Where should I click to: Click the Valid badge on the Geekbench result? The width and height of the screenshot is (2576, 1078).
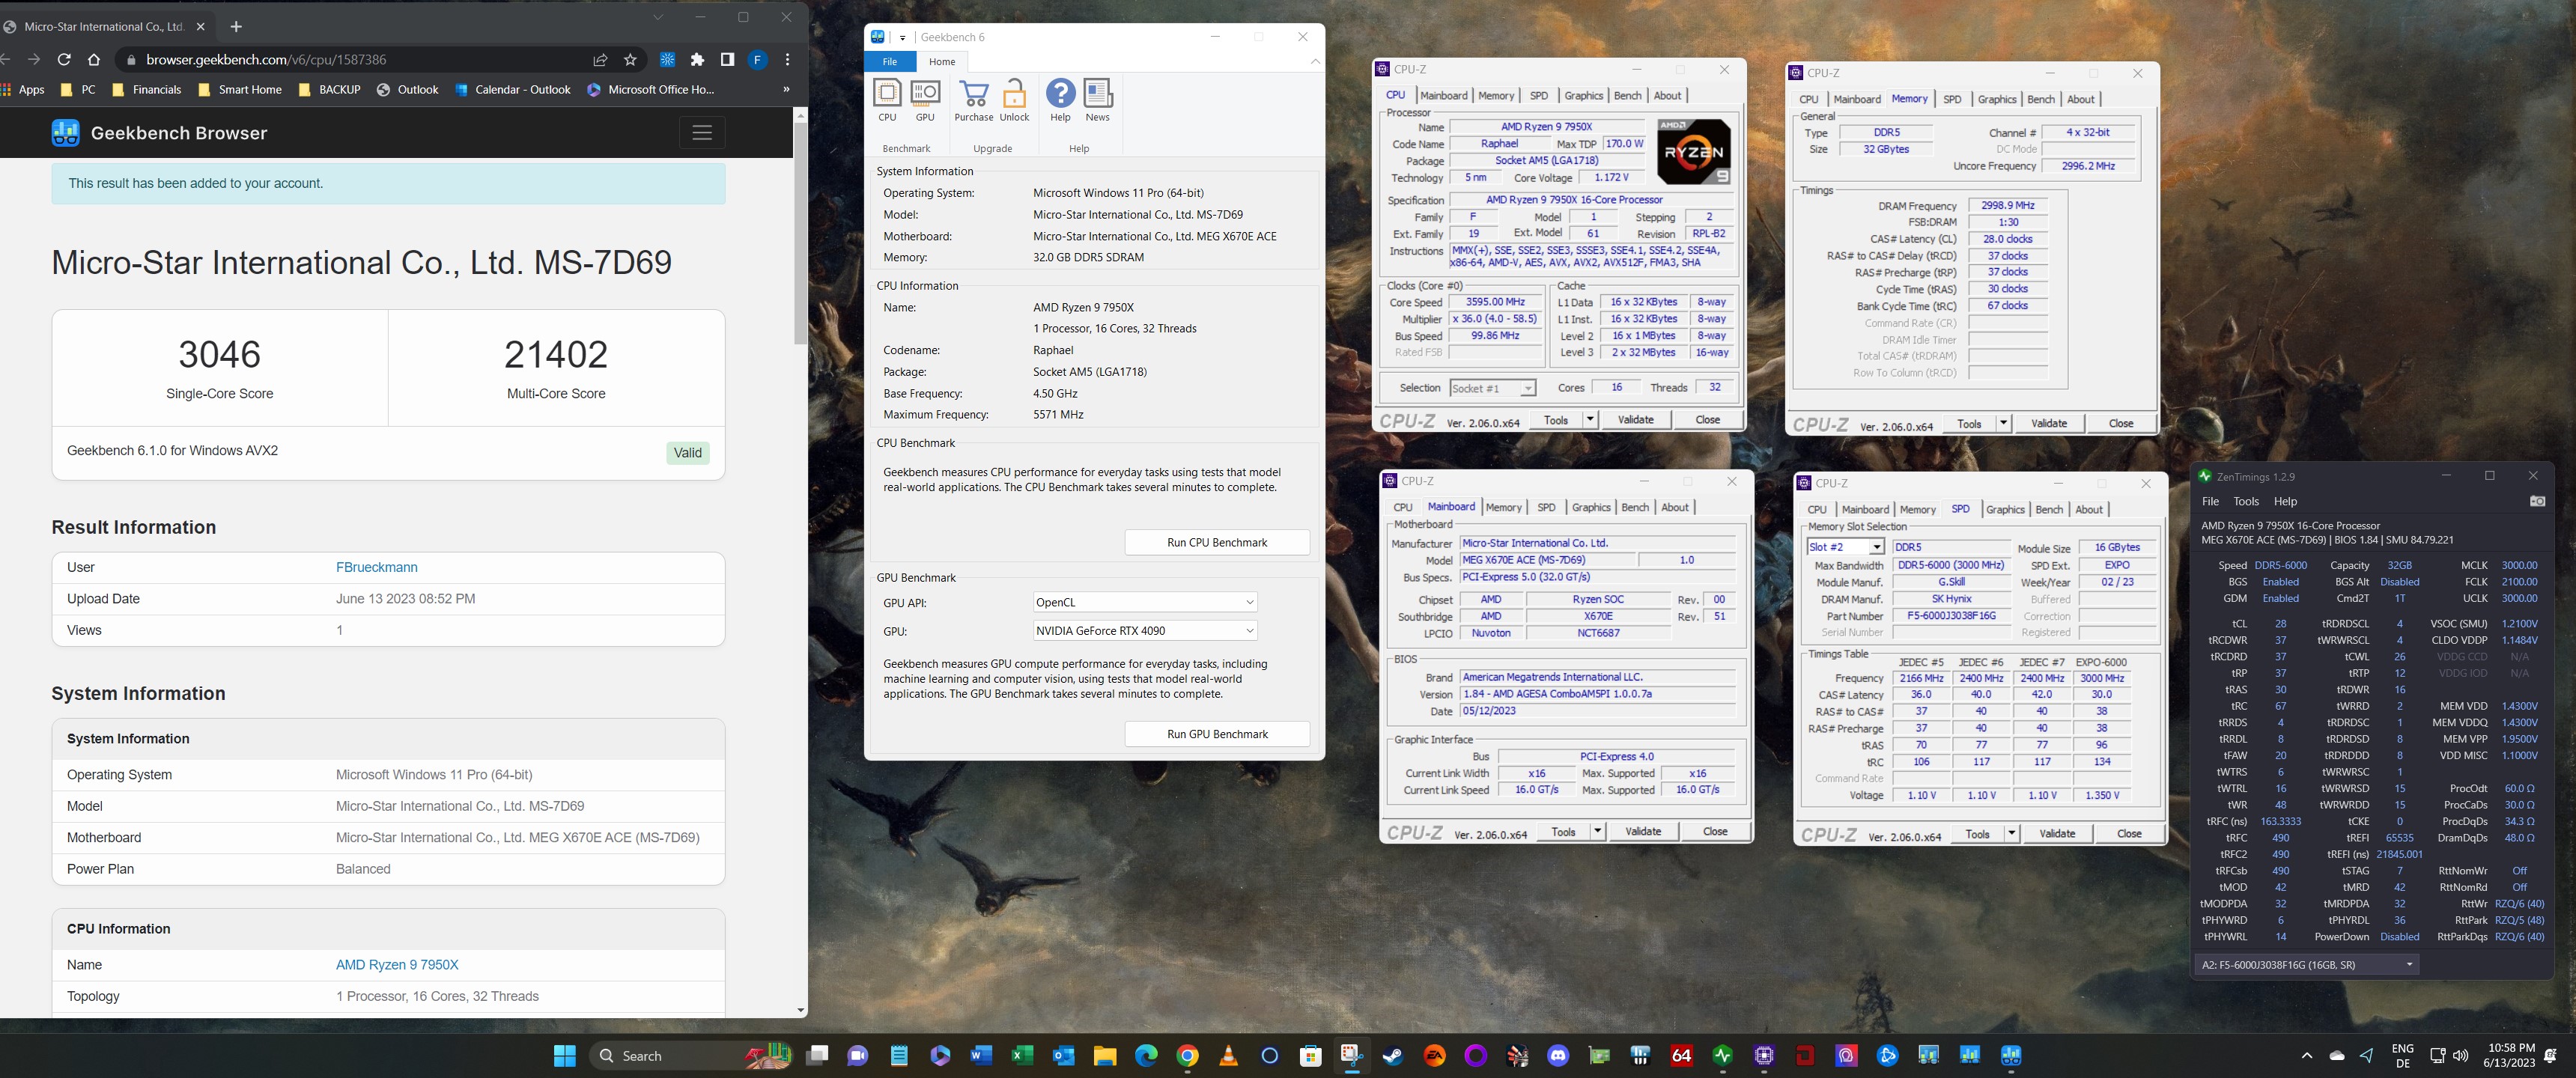(x=688, y=452)
